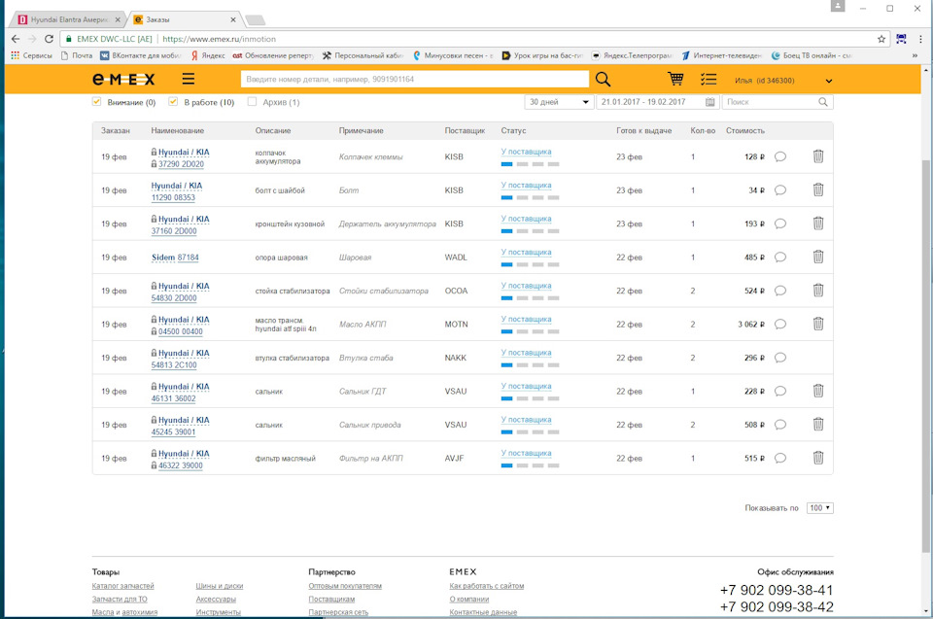
Task: Click the status progress bar of the Фильтр на АКПП row
Action: (x=531, y=465)
